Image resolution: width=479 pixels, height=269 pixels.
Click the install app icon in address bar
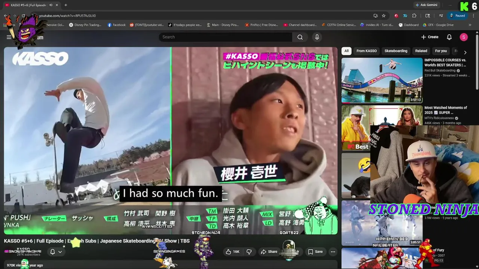[375, 16]
